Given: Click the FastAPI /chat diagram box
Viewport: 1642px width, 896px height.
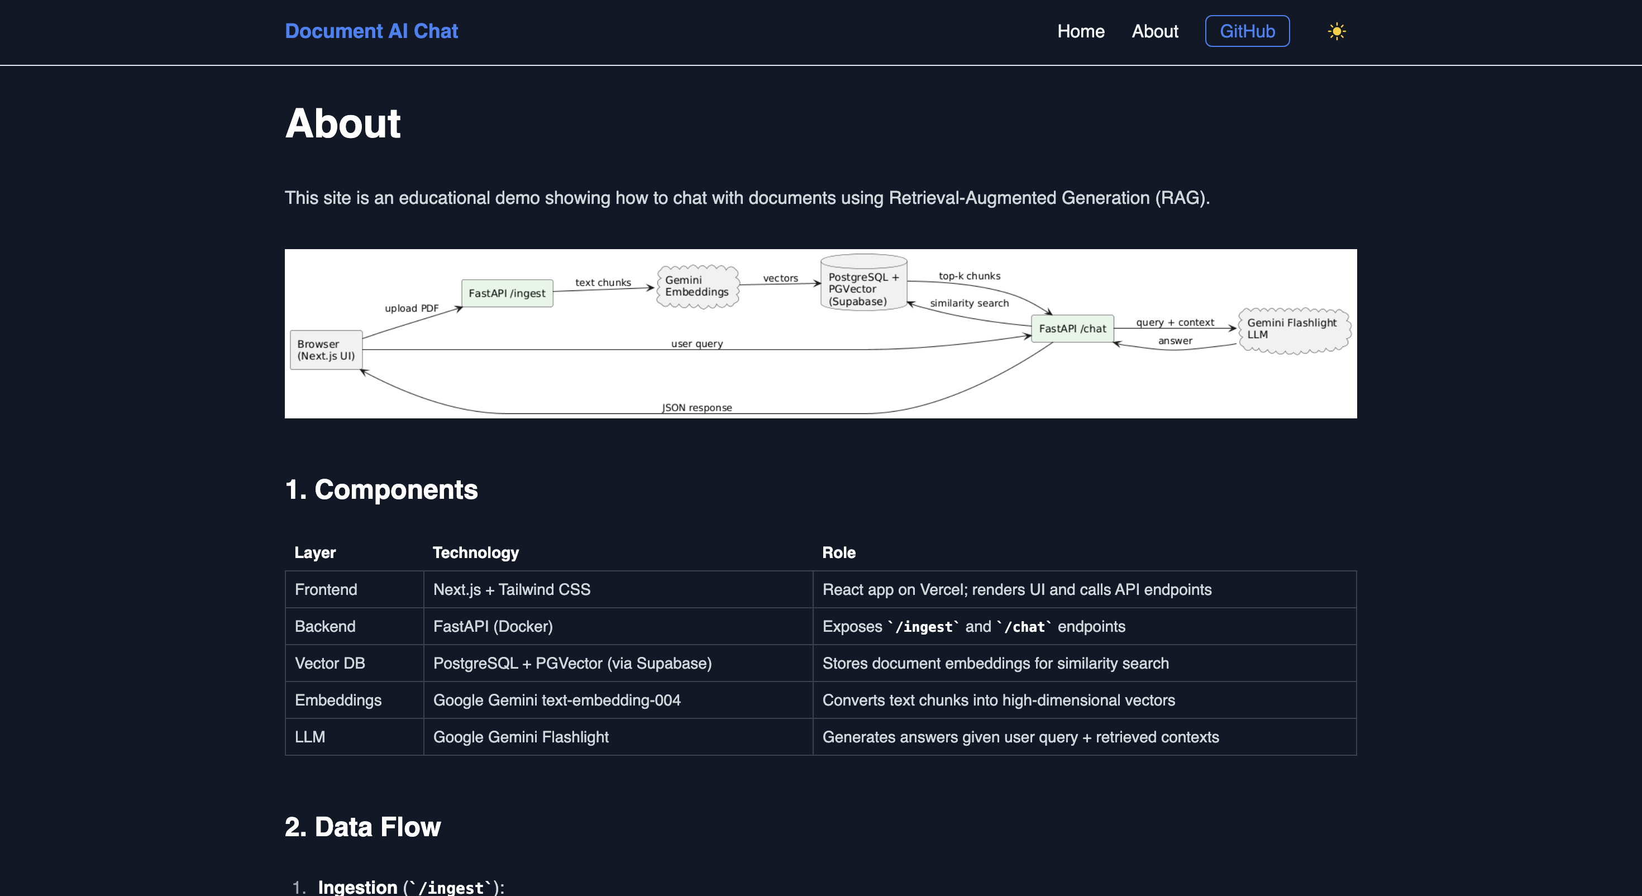Looking at the screenshot, I should click(1072, 328).
